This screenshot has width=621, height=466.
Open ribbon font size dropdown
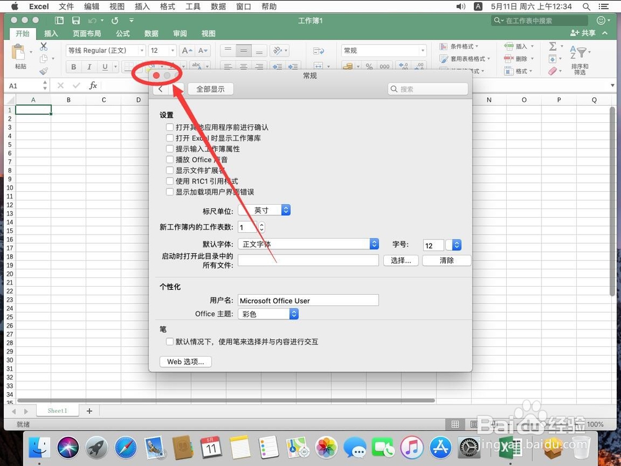click(x=172, y=51)
